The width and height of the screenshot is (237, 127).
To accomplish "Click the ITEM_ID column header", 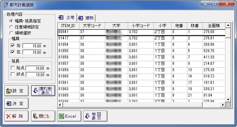I will click(68, 26).
